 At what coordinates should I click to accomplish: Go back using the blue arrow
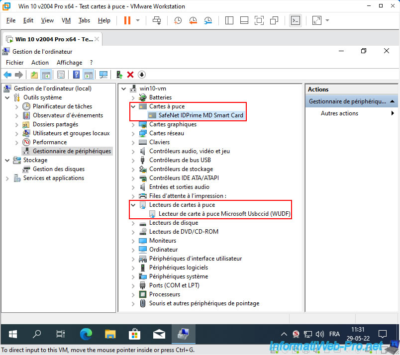[7, 75]
